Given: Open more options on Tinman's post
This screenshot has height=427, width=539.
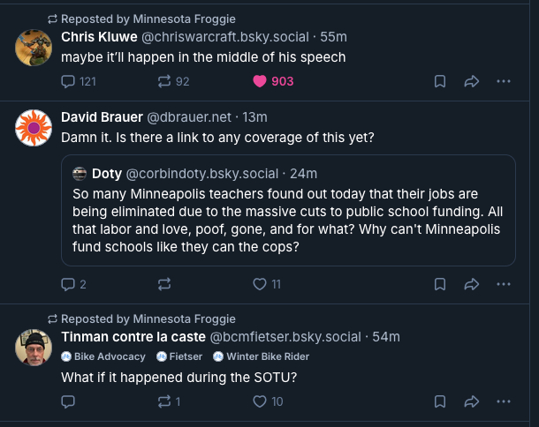Looking at the screenshot, I should (504, 401).
